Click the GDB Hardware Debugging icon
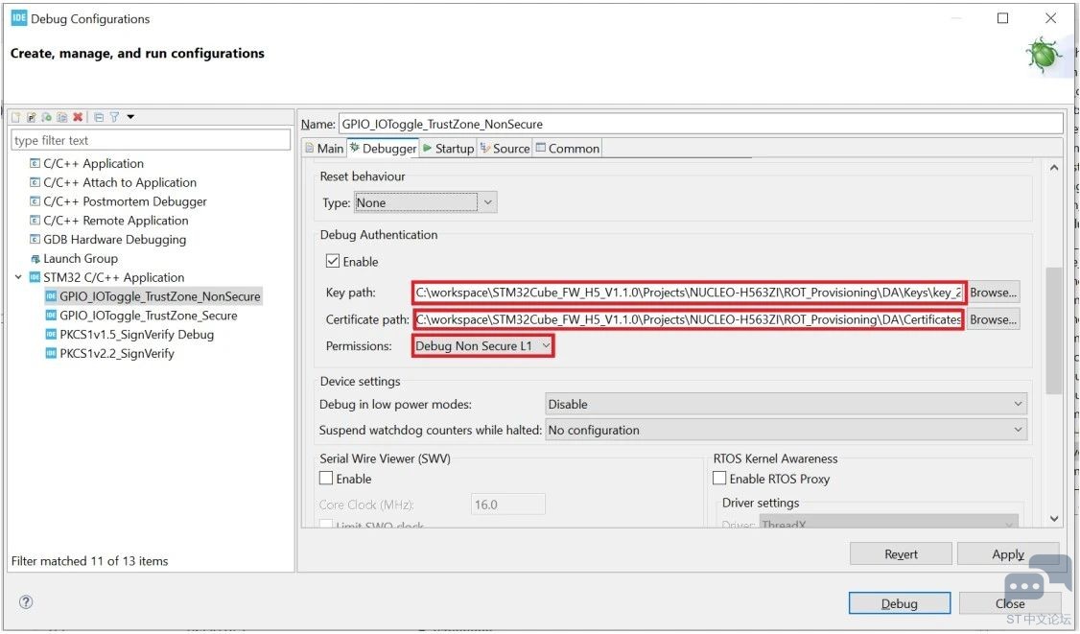This screenshot has height=634, width=1080. coord(35,240)
